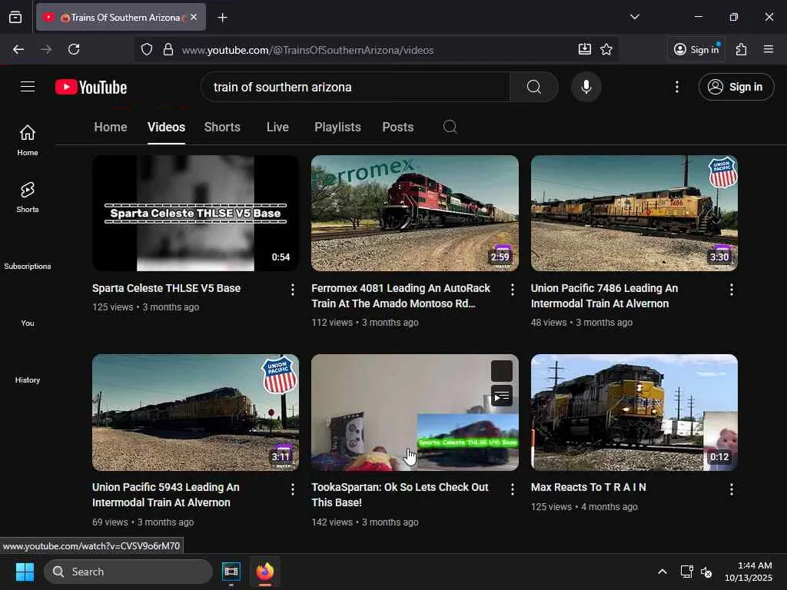The width and height of the screenshot is (787, 590).
Task: Click the network display tray icon
Action: tap(686, 572)
